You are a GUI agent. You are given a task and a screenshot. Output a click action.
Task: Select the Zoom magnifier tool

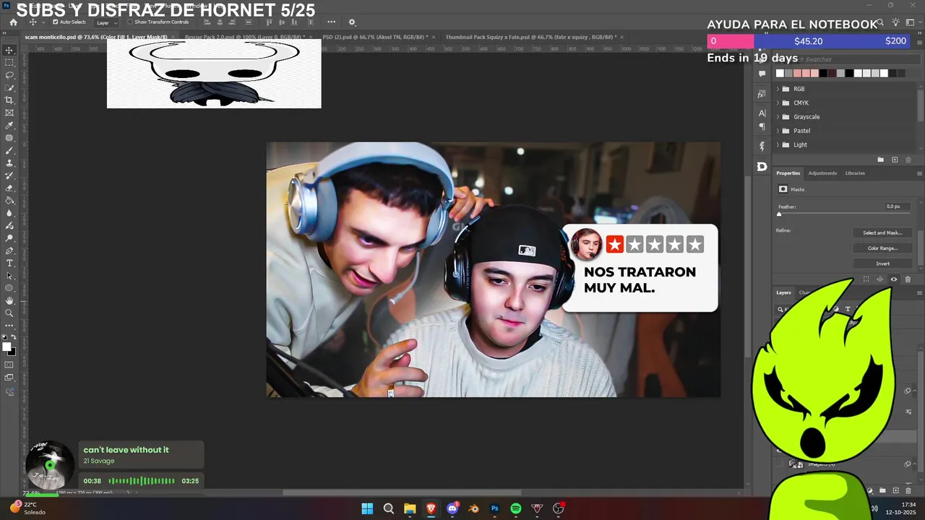point(9,313)
